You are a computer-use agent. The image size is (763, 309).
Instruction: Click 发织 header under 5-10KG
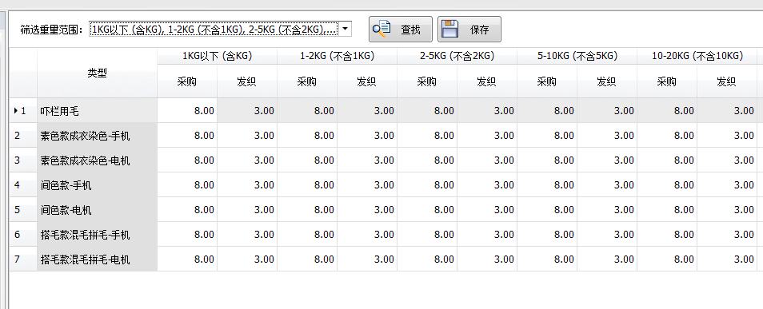pos(607,81)
